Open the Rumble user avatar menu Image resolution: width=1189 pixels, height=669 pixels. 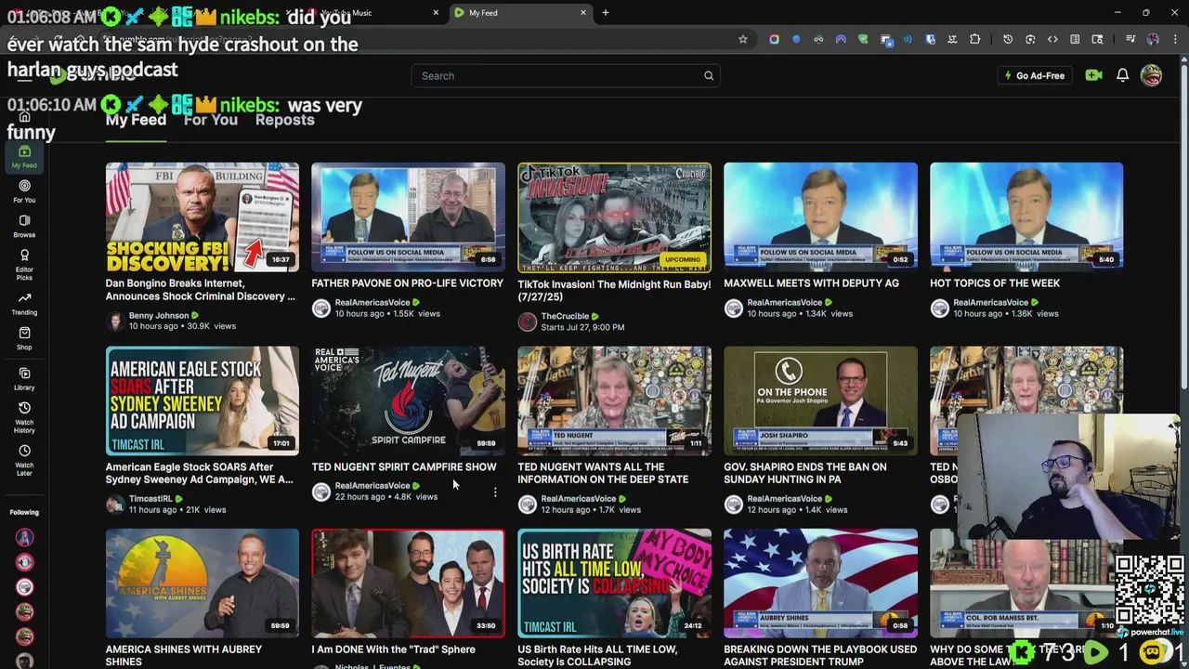coord(1151,75)
